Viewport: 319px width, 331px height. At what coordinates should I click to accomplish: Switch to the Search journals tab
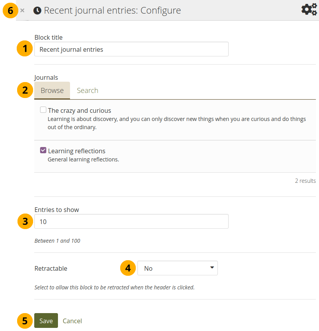87,90
